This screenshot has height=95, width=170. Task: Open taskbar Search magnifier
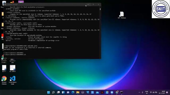point(53,92)
